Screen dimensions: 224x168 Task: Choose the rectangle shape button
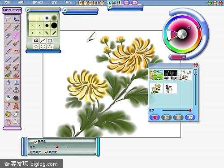coord(50,40)
